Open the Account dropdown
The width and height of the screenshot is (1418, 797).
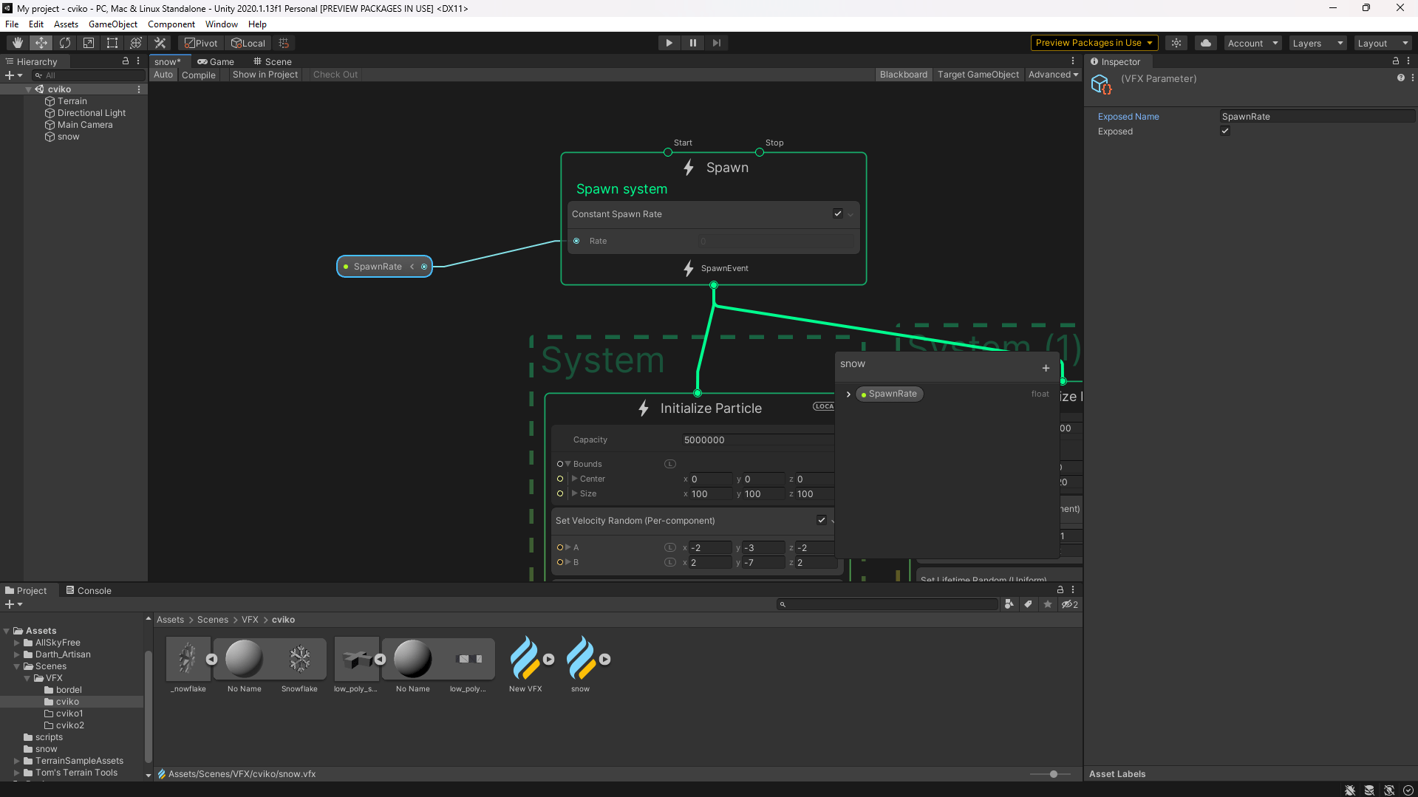tap(1252, 43)
